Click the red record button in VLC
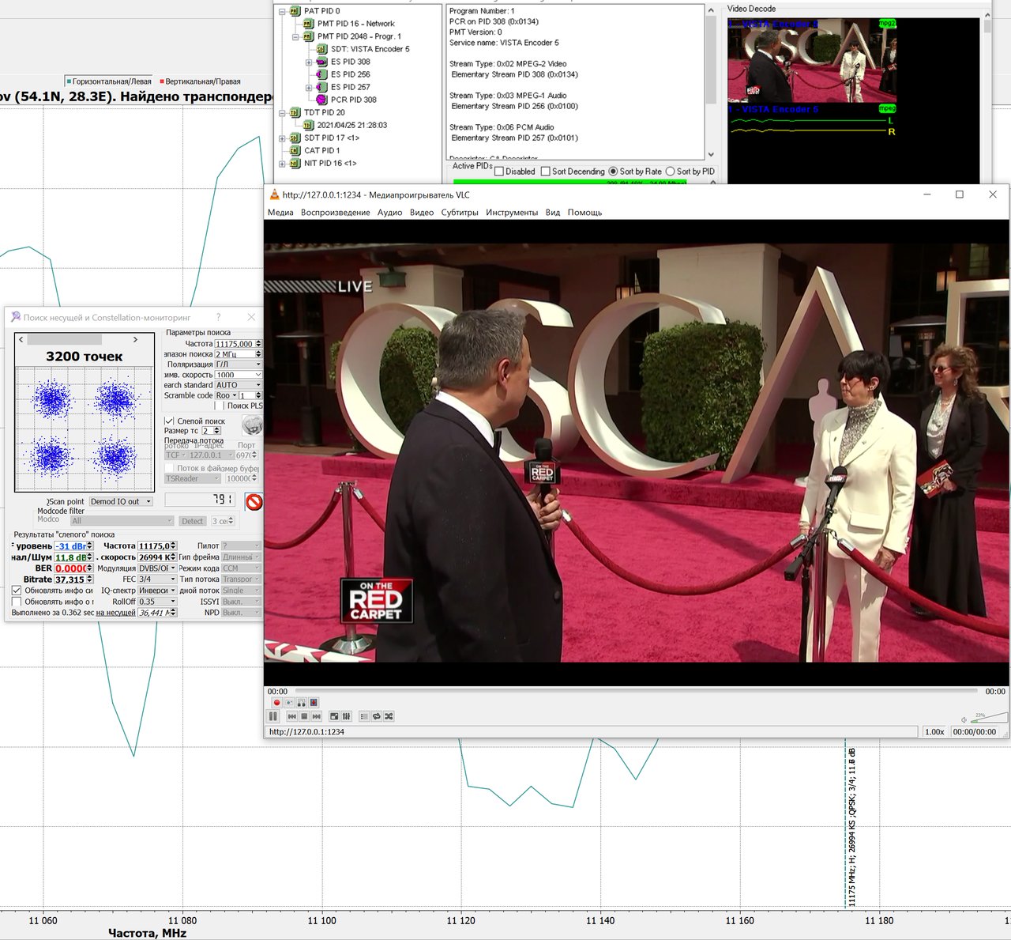This screenshot has height=940, width=1011. coord(276,703)
